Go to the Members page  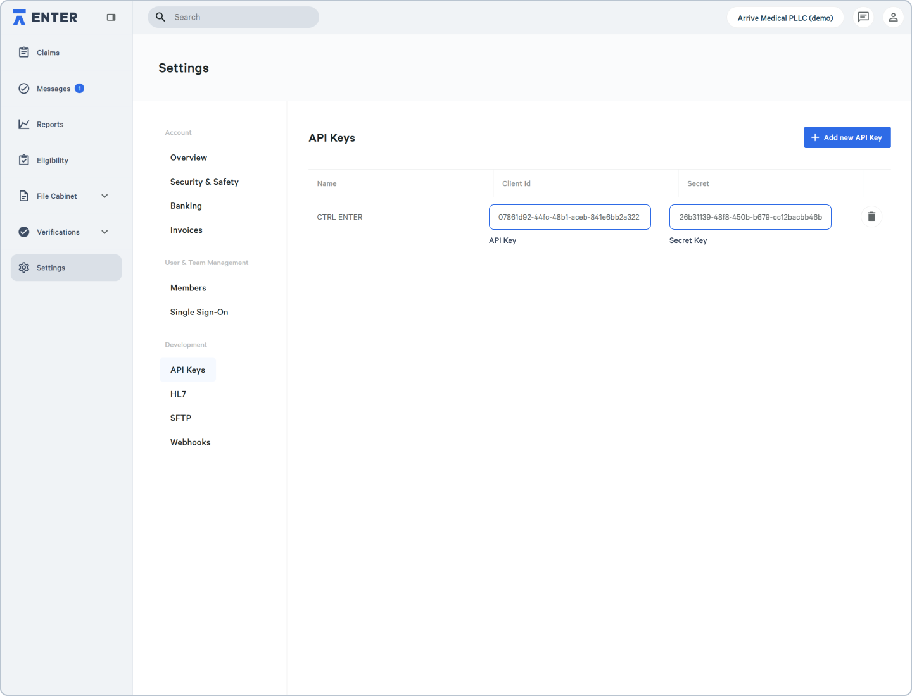coord(188,288)
